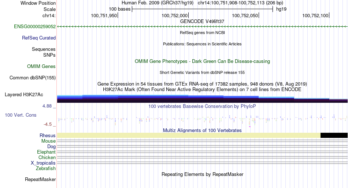Select the chr14: ruler label
The image size is (348, 188).
click(49, 15)
